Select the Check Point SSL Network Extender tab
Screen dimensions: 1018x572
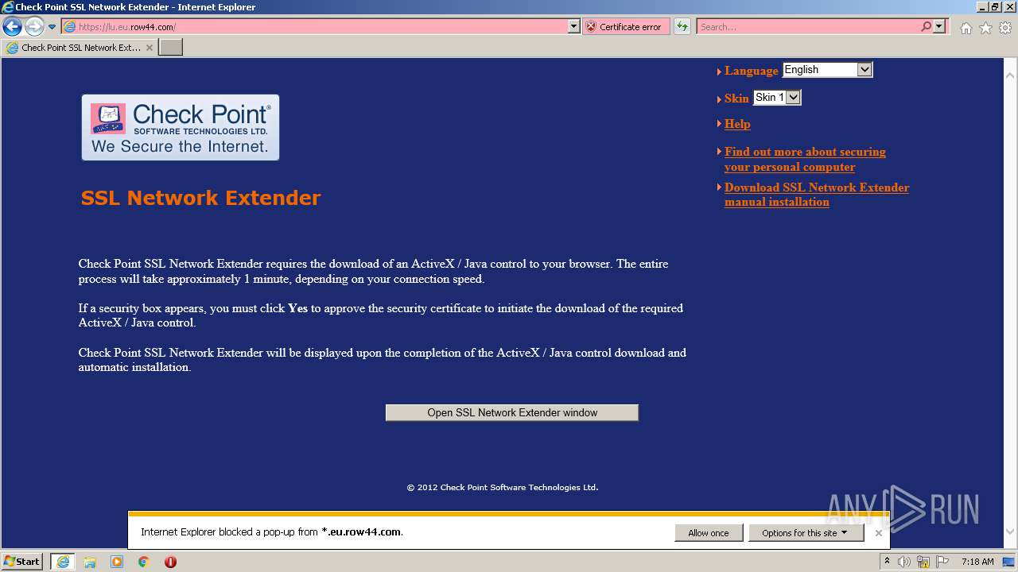pyautogui.click(x=80, y=48)
